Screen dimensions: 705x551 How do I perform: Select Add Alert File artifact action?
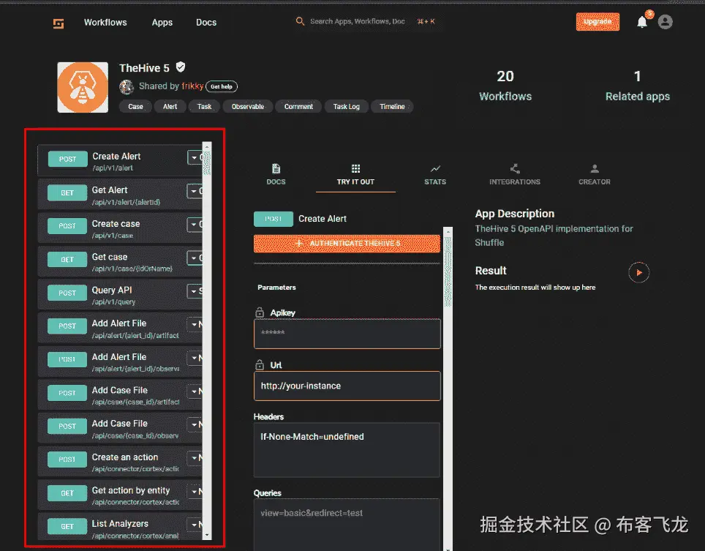tap(120, 328)
